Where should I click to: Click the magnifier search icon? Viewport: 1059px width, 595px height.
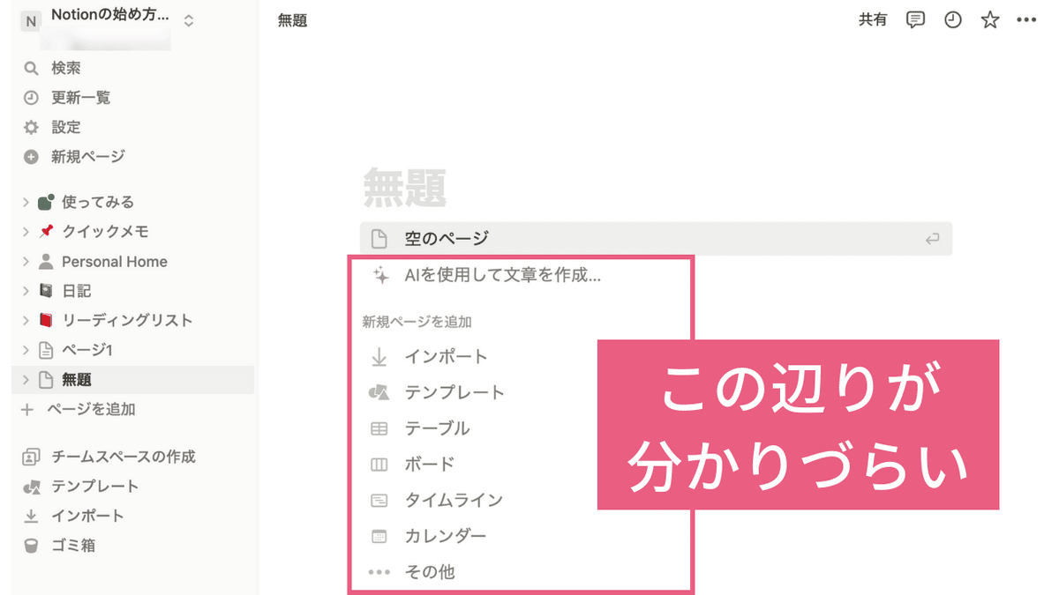[31, 68]
